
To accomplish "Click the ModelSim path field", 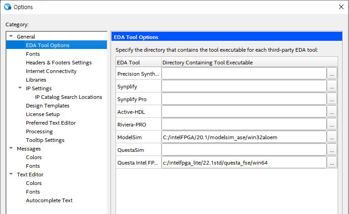I will coord(244,137).
